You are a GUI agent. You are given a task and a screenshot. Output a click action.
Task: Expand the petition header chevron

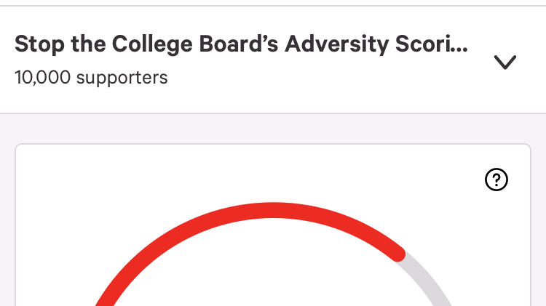click(505, 63)
